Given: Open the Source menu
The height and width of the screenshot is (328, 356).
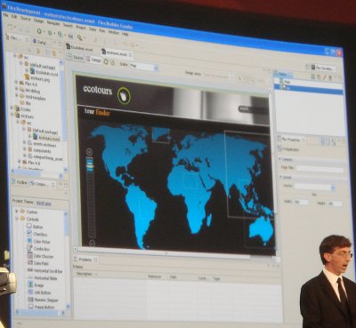Looking at the screenshot, I should (26, 19).
